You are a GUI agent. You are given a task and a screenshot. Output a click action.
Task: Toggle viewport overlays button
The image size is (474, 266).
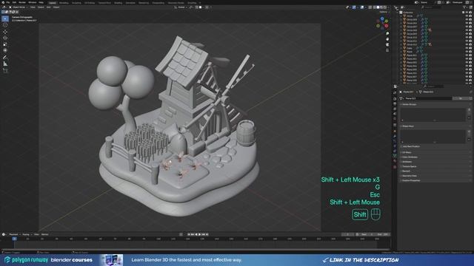click(362, 7)
